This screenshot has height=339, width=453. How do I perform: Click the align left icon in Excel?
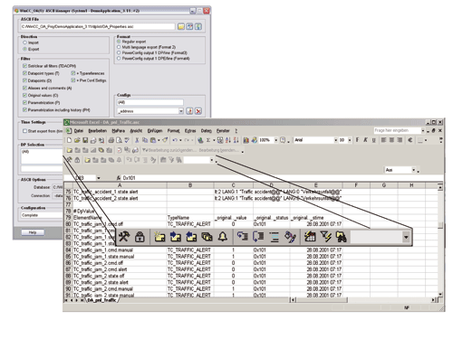coord(384,140)
